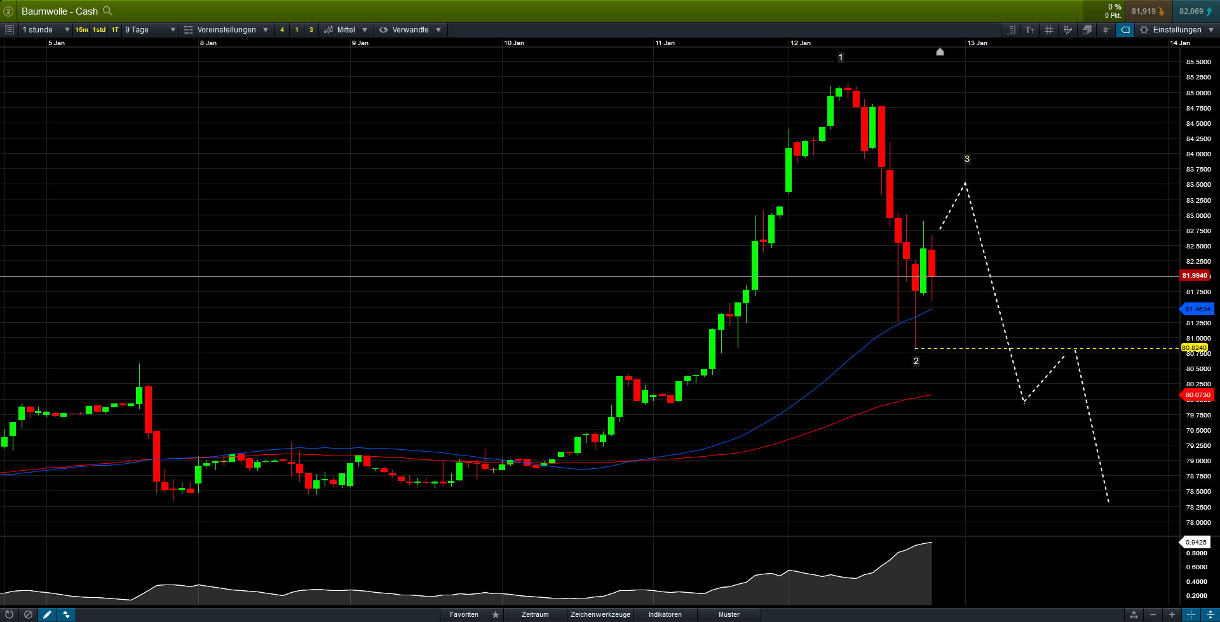Click the duplicate chart windows icon
The height and width of the screenshot is (622, 1220).
(1087, 30)
